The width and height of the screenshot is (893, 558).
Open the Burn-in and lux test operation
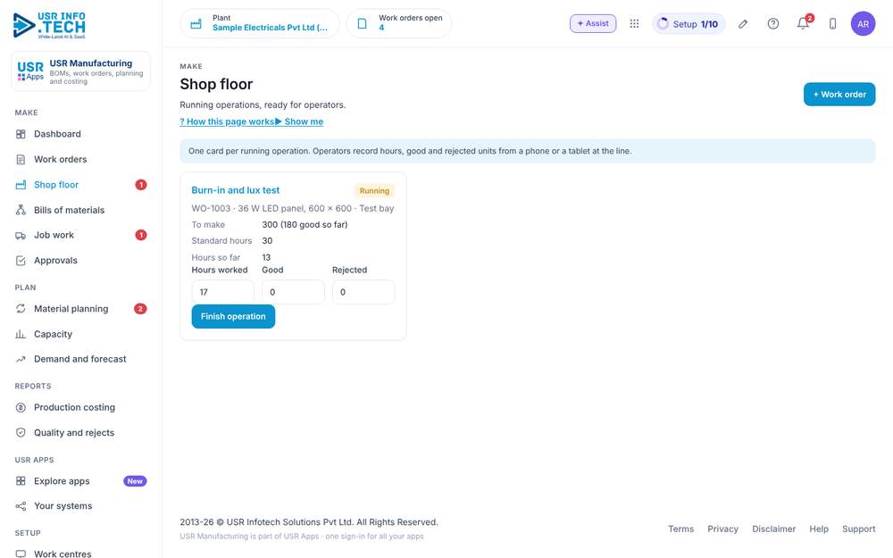tap(235, 190)
